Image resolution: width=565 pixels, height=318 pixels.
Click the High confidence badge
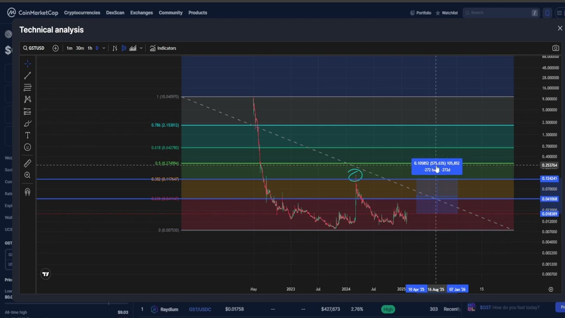[388, 309]
